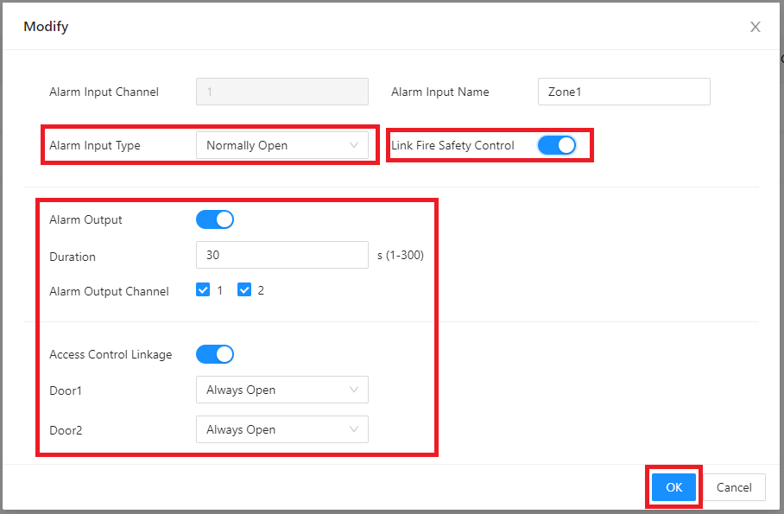This screenshot has width=784, height=514.
Task: Click the Door1 dropdown chevron arrow
Action: click(354, 390)
